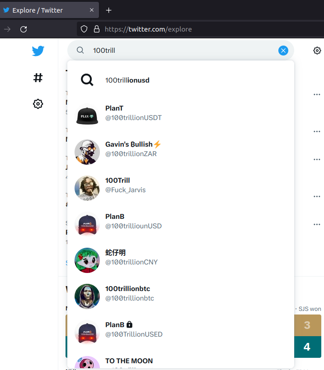Click search icon beside 100trillionusd suggestion

click(87, 80)
